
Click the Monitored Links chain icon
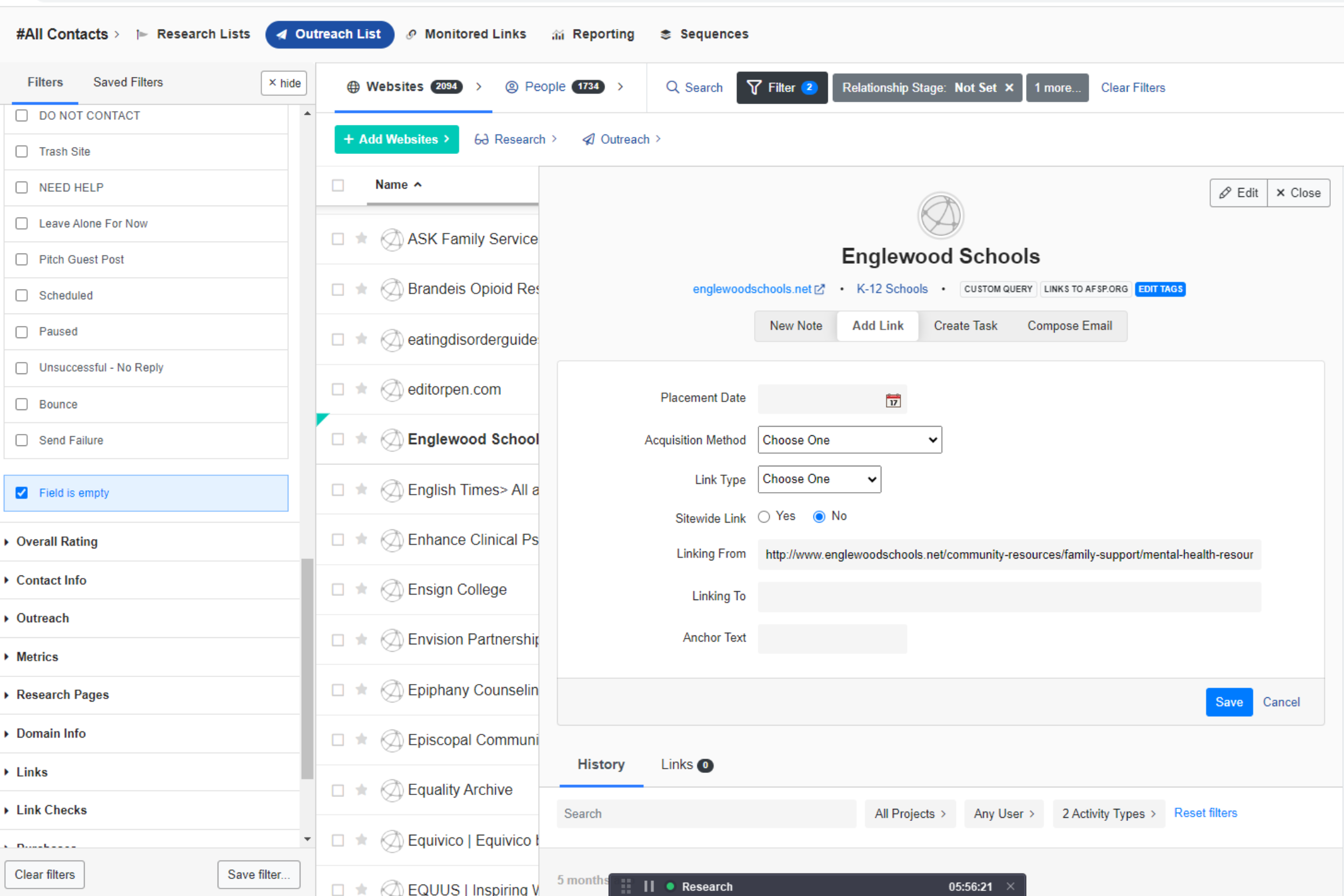[411, 35]
